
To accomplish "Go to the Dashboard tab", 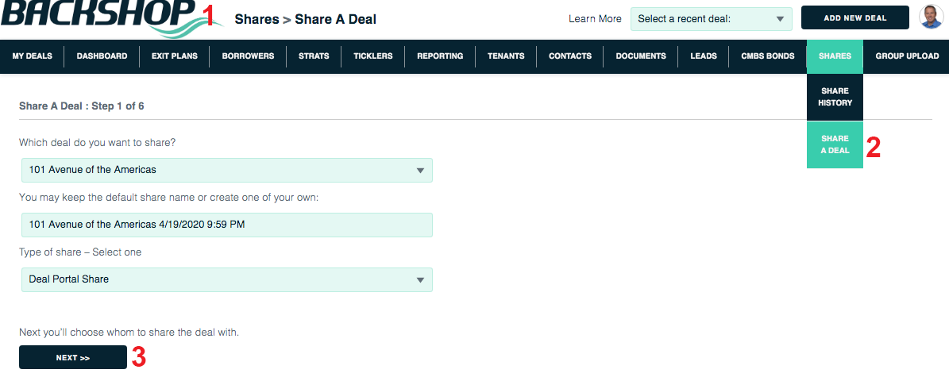I will 102,56.
